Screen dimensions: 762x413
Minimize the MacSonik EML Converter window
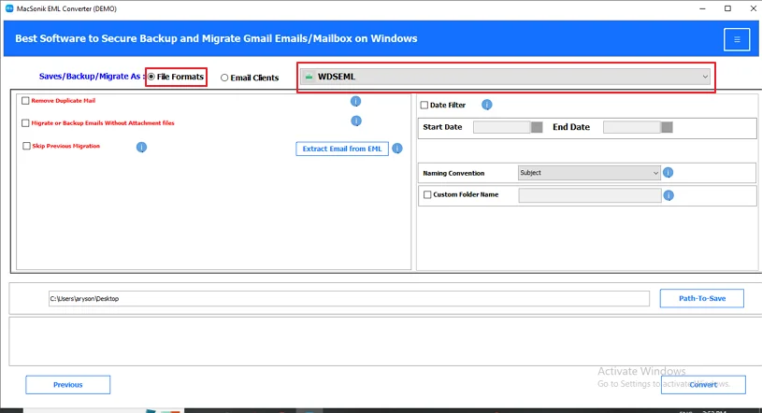coord(702,8)
